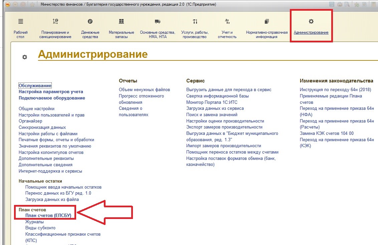
Task: Open Выгрузить данные для перехода в сервис
Action: pos(229,89)
